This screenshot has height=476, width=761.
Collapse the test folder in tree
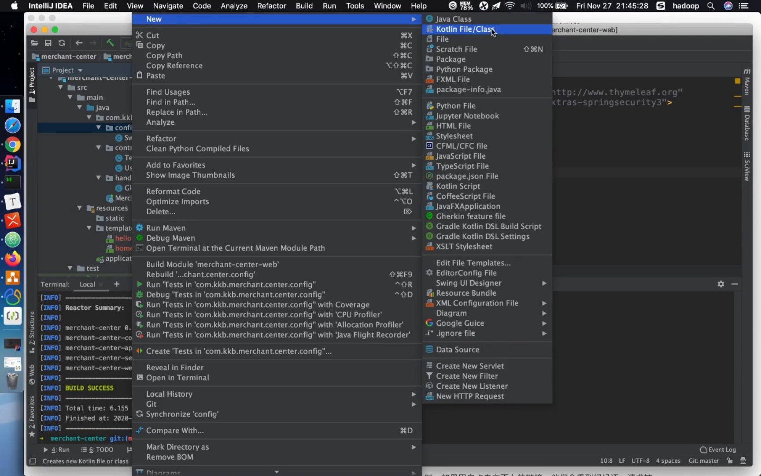70,268
